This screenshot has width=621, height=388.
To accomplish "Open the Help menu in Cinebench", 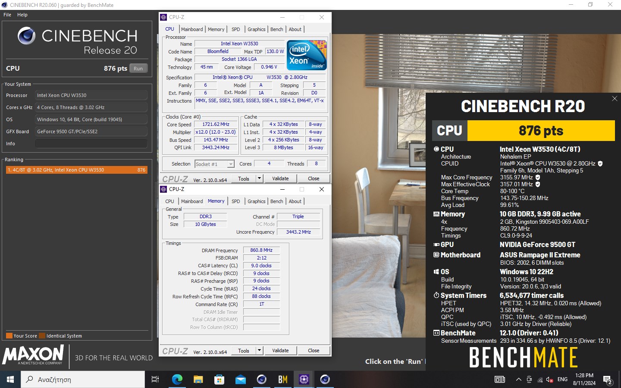I will pos(22,15).
